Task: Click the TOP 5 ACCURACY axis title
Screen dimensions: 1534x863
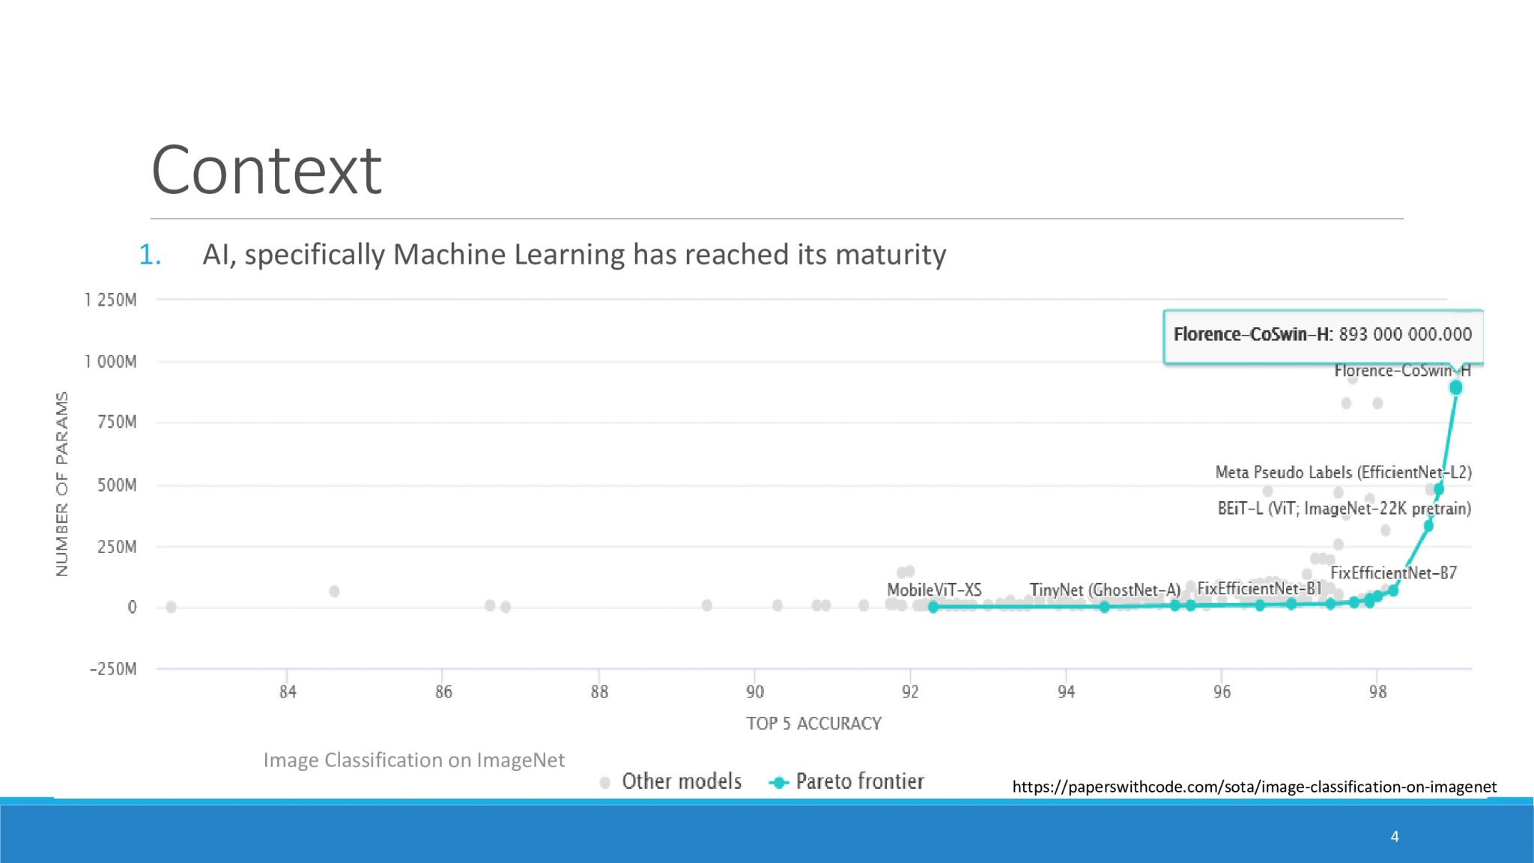Action: tap(813, 724)
